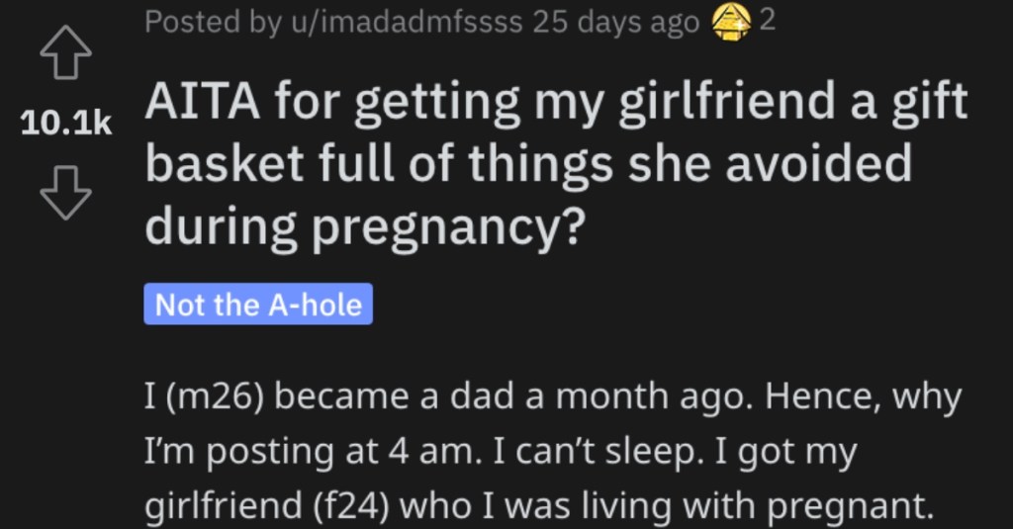The width and height of the screenshot is (1013, 529).
Task: Click the gold award icon
Action: click(731, 23)
